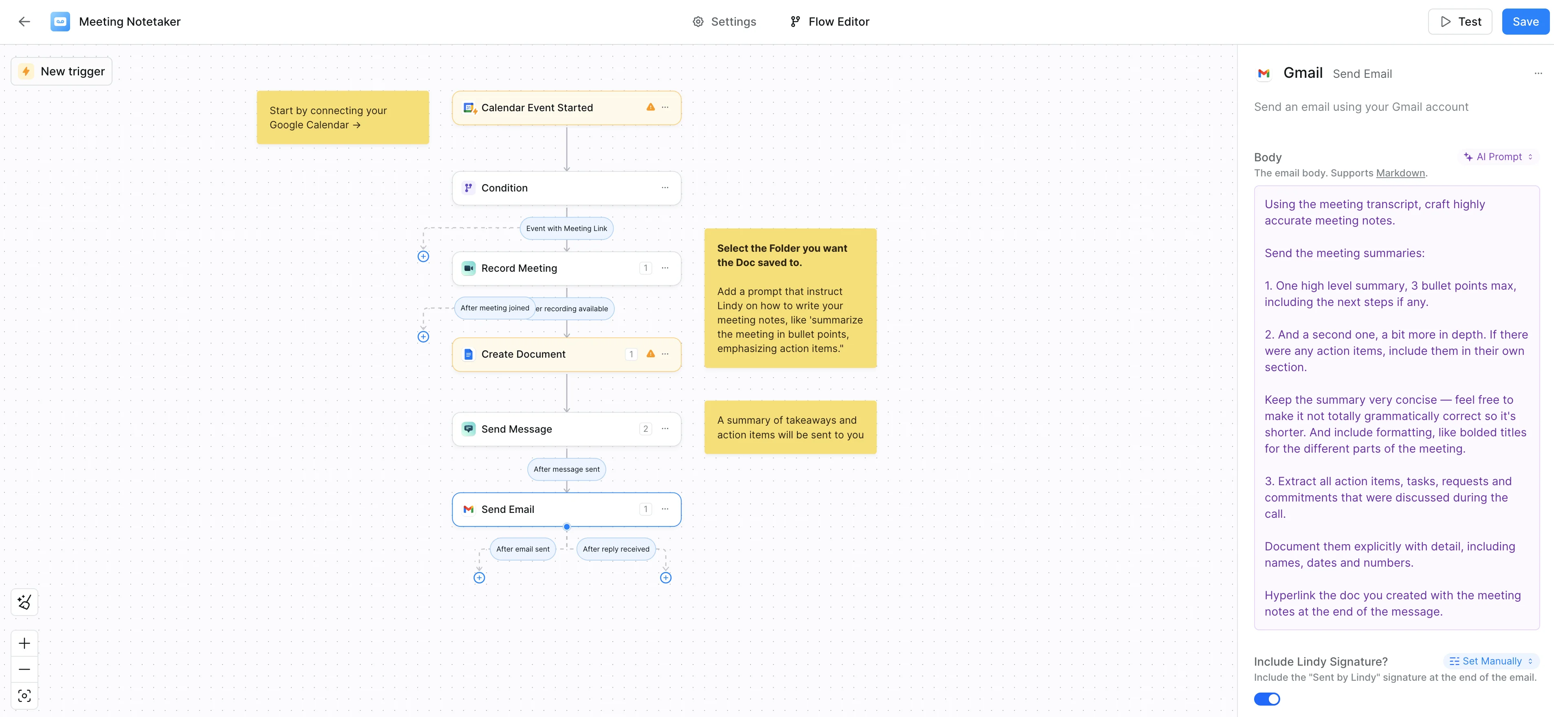
Task: Switch to the Settings tab
Action: 724,22
